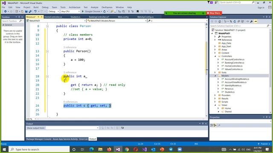This screenshot has width=273, height=153.
Task: Click the search magnifier in Solution Explorer
Action: pos(268,25)
